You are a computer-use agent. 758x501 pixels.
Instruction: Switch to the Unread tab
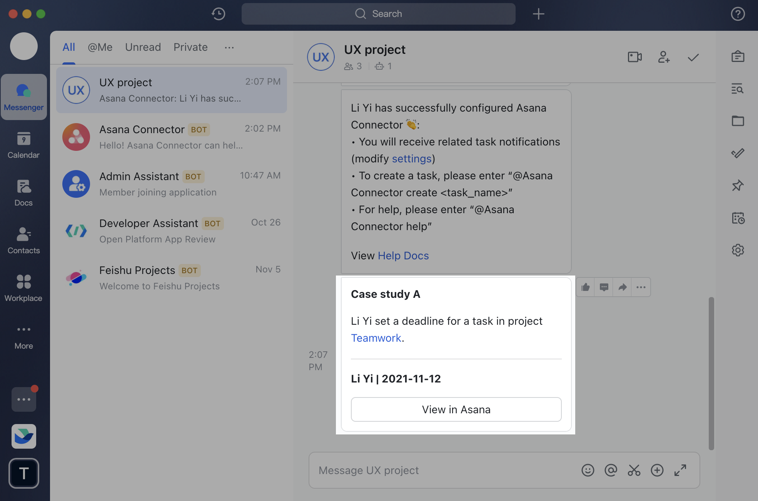[143, 47]
